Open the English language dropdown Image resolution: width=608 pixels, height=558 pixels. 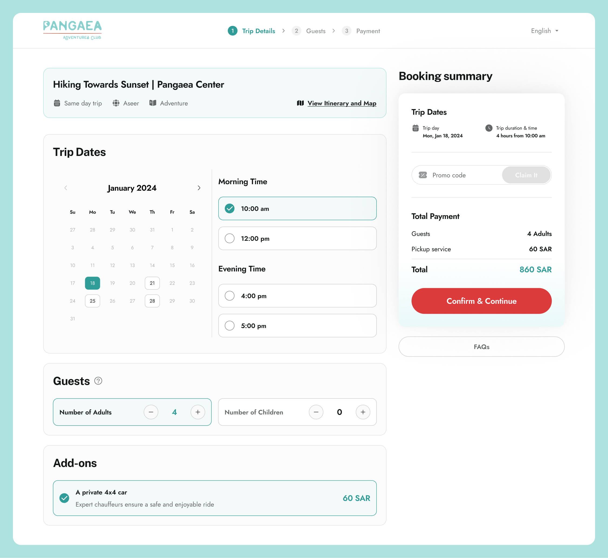545,31
